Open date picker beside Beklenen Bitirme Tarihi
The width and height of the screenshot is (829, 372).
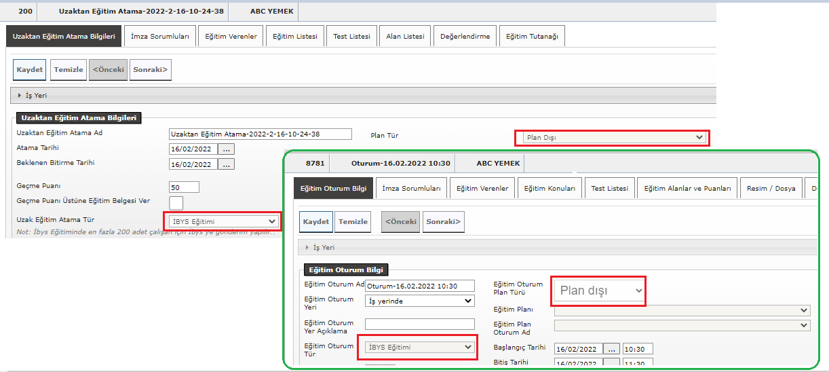pyautogui.click(x=227, y=164)
